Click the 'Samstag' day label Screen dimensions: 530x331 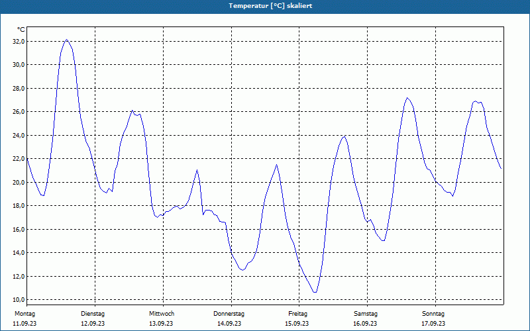point(366,314)
